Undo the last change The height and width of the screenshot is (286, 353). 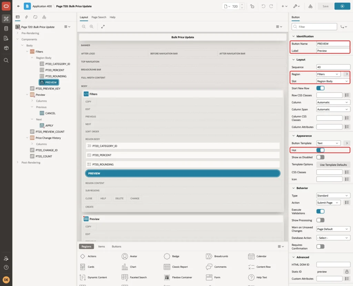pyautogui.click(x=263, y=6)
